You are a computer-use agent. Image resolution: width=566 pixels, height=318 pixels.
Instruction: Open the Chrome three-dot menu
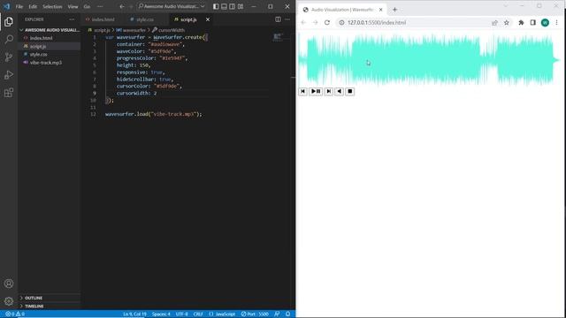point(556,22)
